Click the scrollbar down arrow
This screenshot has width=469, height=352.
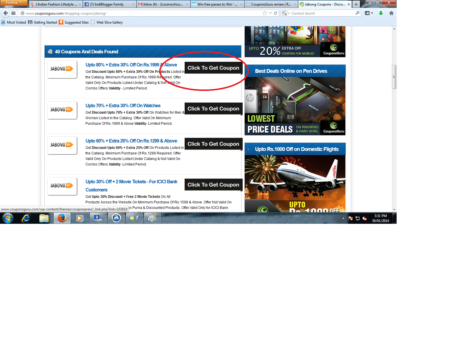coord(394,210)
